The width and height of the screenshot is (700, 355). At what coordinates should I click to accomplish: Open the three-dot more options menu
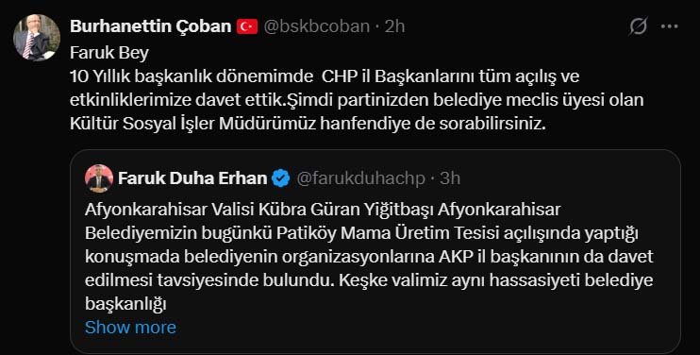669,26
